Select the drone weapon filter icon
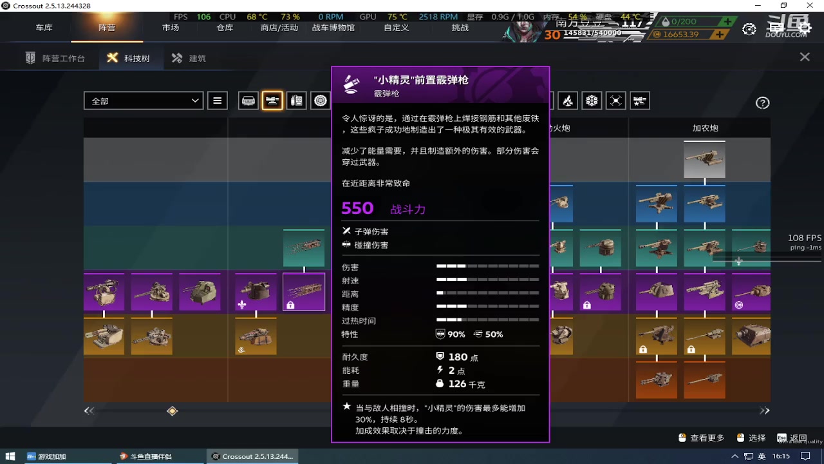Screen dimensions: 824x464 click(616, 101)
